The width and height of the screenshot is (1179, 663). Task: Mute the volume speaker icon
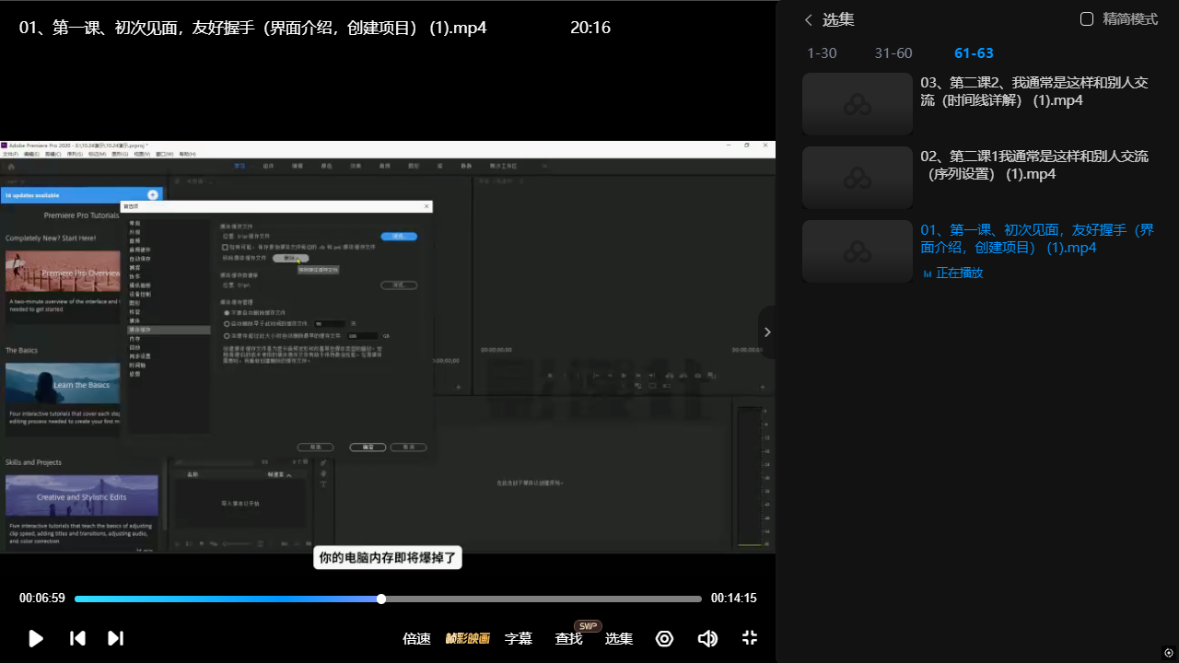[x=707, y=638]
